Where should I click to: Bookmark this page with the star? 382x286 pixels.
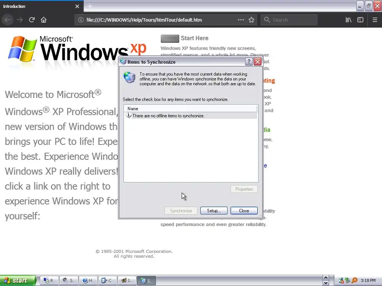point(251,20)
